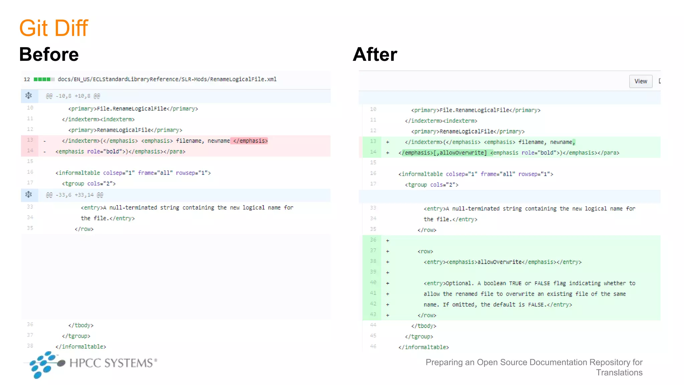This screenshot has height=385, width=684.
Task: Click the green diffstat bar beside 12
Action: tap(44, 79)
